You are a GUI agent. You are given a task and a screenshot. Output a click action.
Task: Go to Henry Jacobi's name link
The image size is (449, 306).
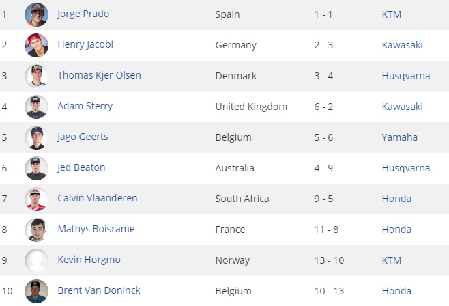85,44
